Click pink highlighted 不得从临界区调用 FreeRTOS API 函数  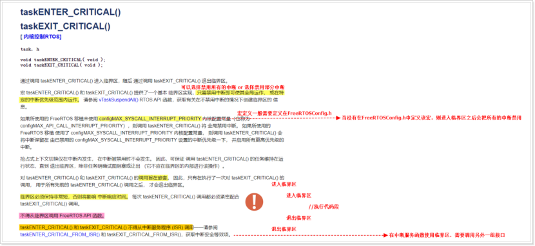62,215
